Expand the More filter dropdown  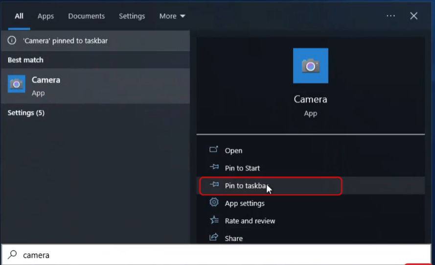click(x=172, y=16)
